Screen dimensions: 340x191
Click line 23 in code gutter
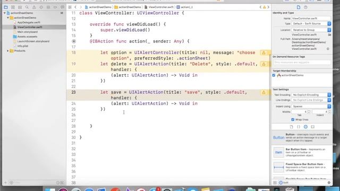tap(73, 92)
